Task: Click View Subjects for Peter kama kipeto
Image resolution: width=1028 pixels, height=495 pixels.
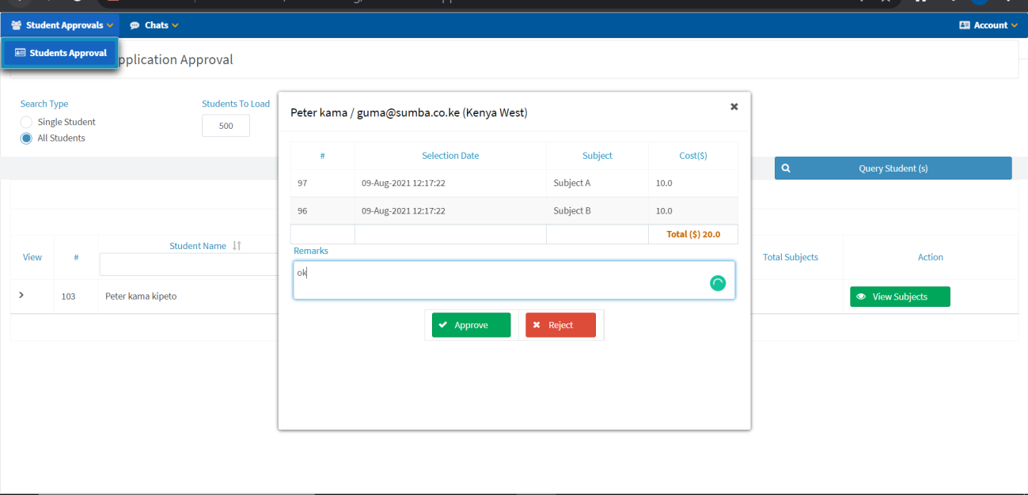Action: 900,297
